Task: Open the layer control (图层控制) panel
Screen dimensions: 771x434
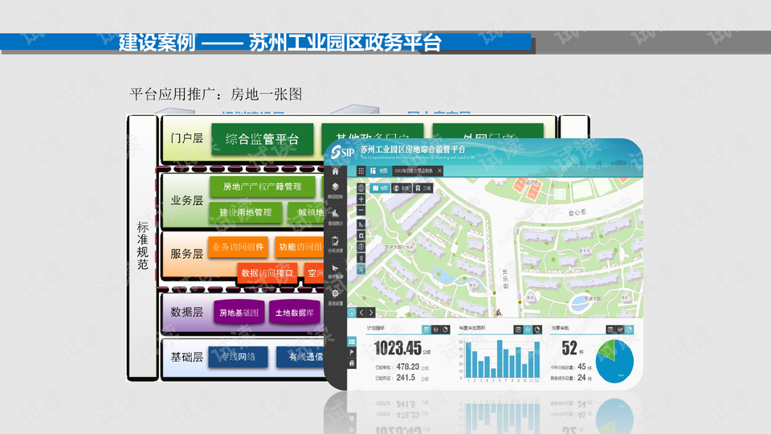Action: click(x=335, y=190)
